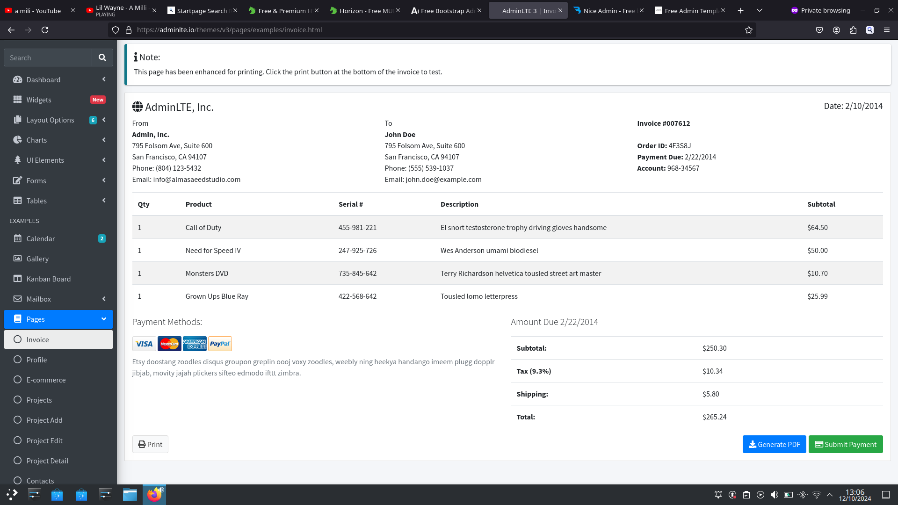Select the E-commerce circle item

[46, 380]
